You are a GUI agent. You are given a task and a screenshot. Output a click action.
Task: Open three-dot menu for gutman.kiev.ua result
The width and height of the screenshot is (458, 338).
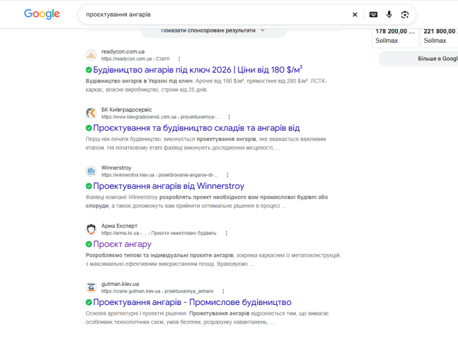pyautogui.click(x=223, y=291)
